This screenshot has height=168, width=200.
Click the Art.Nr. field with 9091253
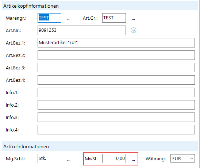(x=82, y=30)
